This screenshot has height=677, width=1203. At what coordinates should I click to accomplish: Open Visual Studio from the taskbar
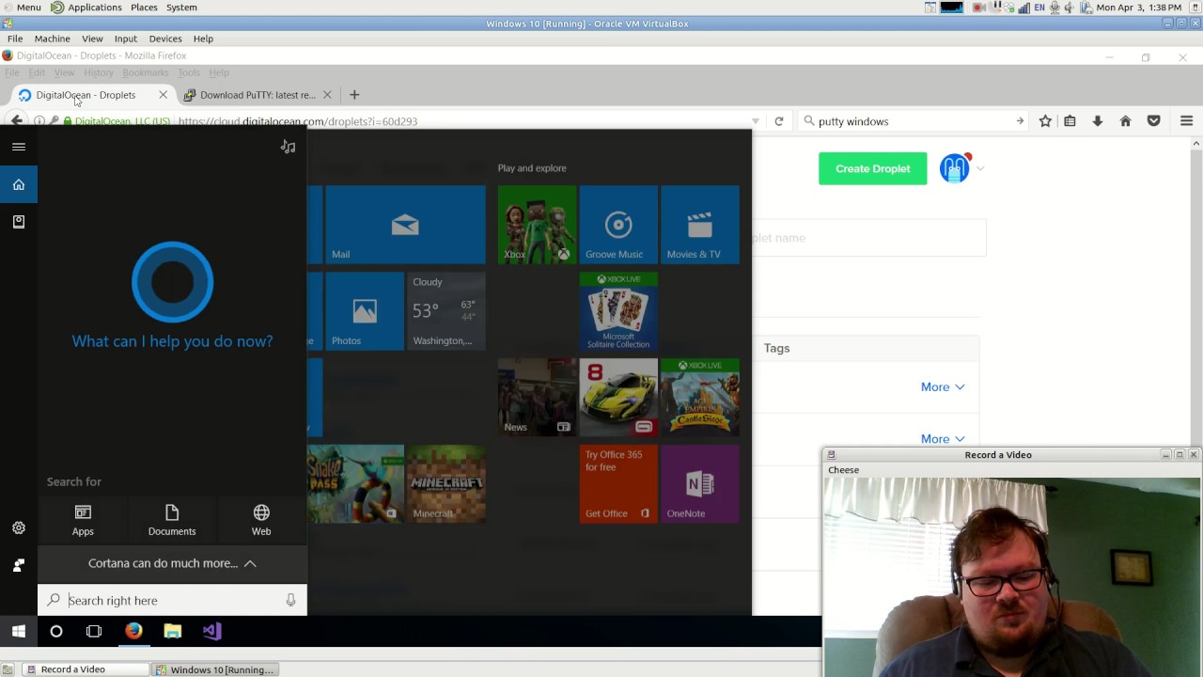click(211, 632)
